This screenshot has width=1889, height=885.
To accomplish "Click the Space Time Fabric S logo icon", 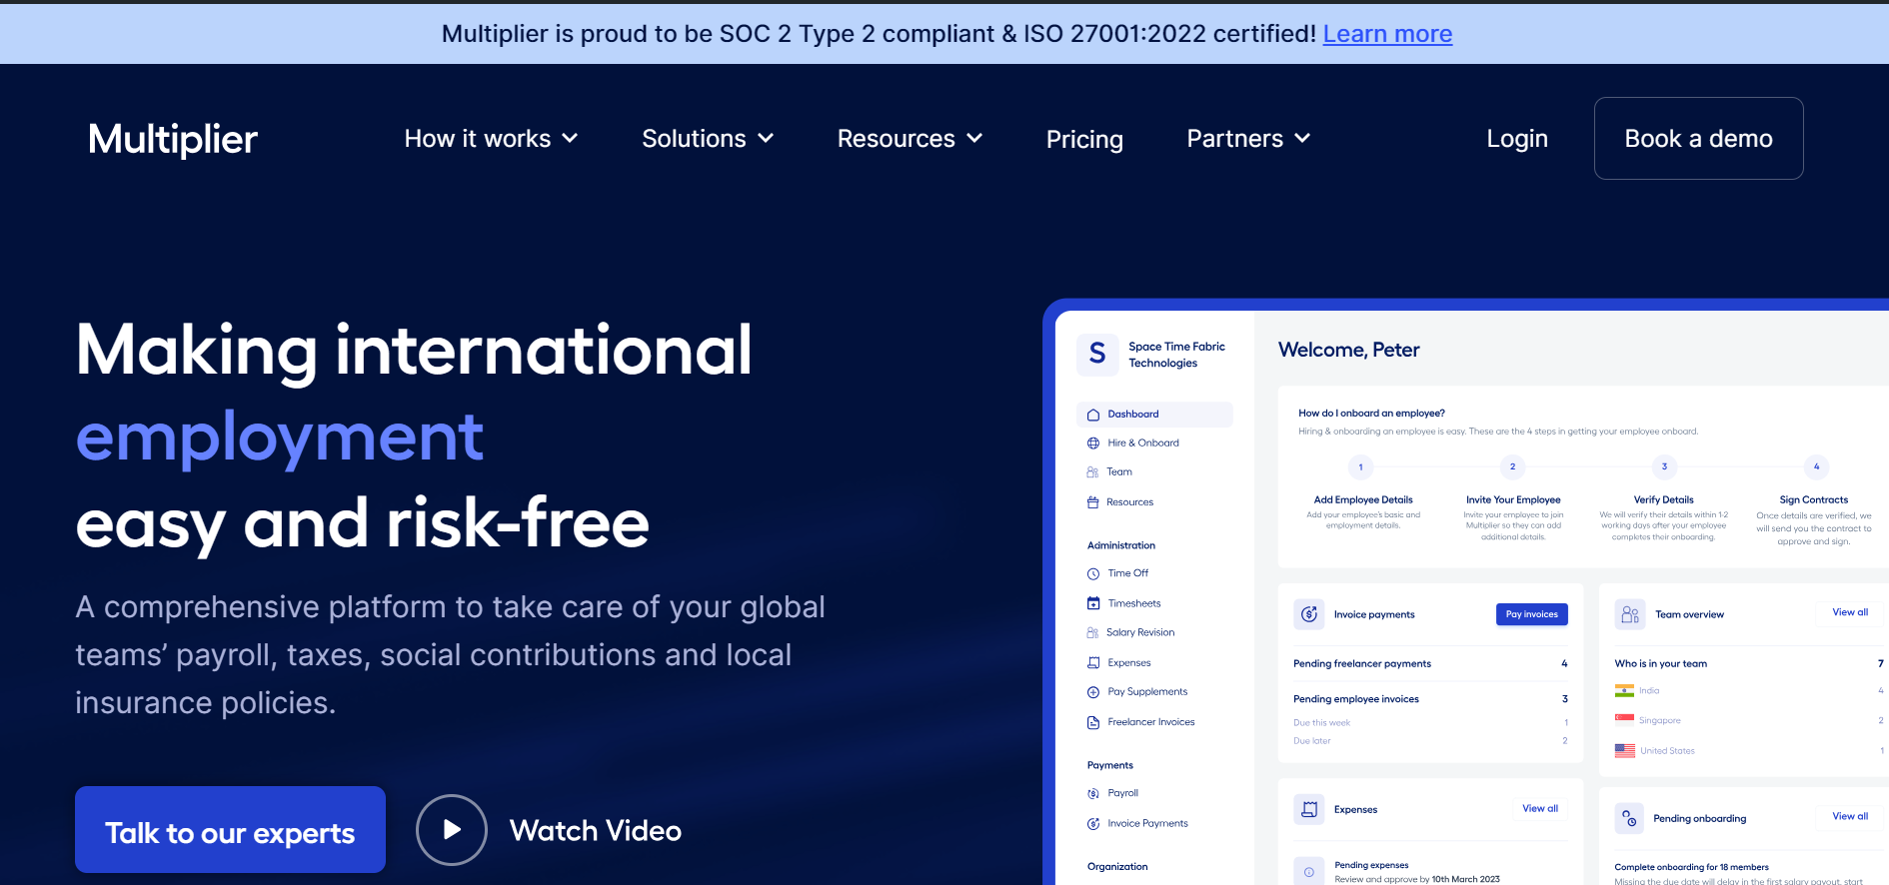I will coord(1097,354).
